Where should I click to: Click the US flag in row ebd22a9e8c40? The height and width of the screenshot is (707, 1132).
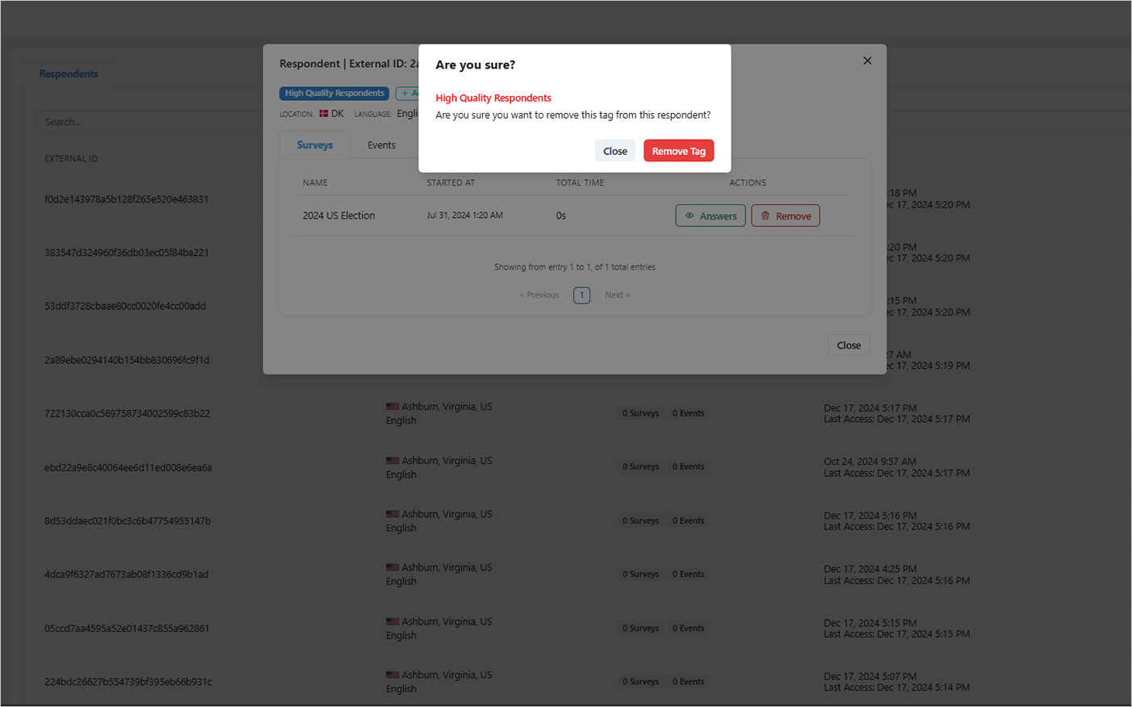392,461
